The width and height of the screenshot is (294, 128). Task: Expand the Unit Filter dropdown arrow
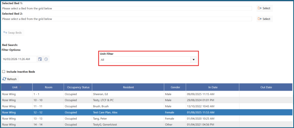point(194,60)
